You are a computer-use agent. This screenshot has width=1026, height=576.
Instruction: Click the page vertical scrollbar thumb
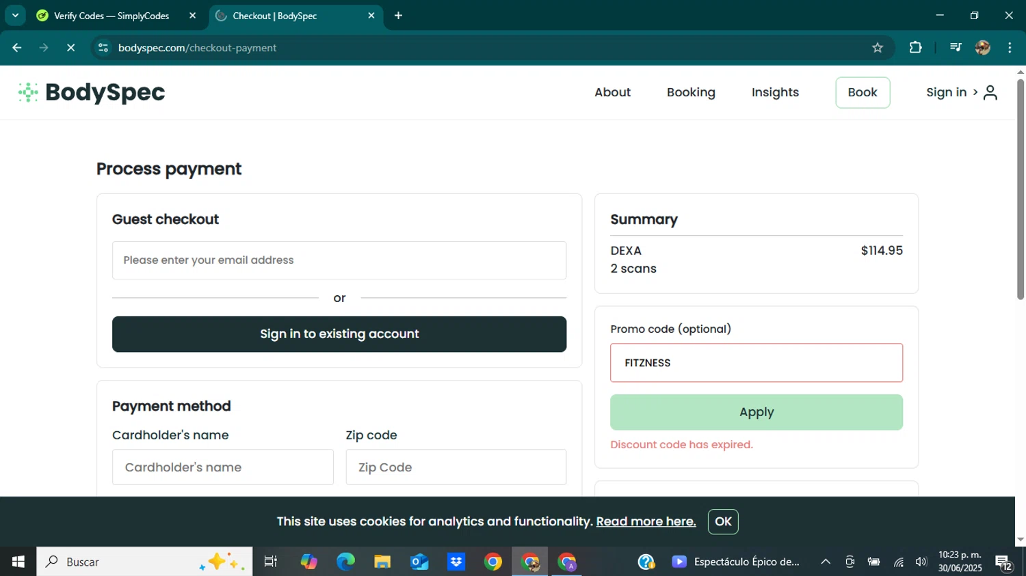click(x=1021, y=189)
